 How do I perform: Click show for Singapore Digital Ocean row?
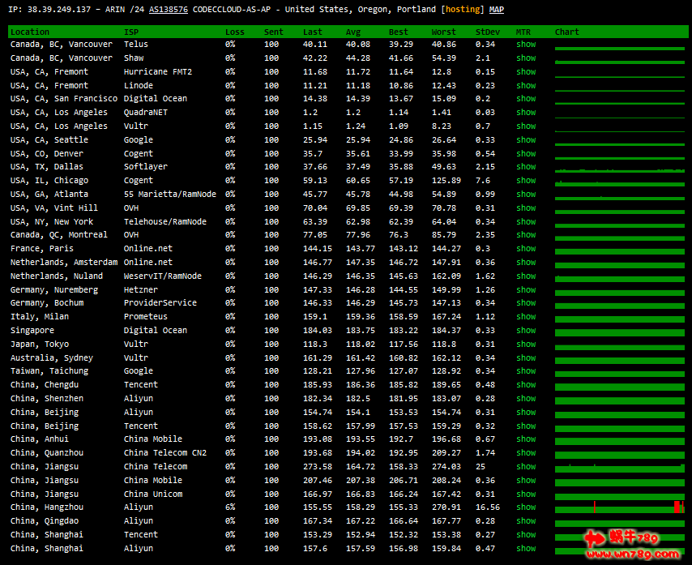coord(526,331)
